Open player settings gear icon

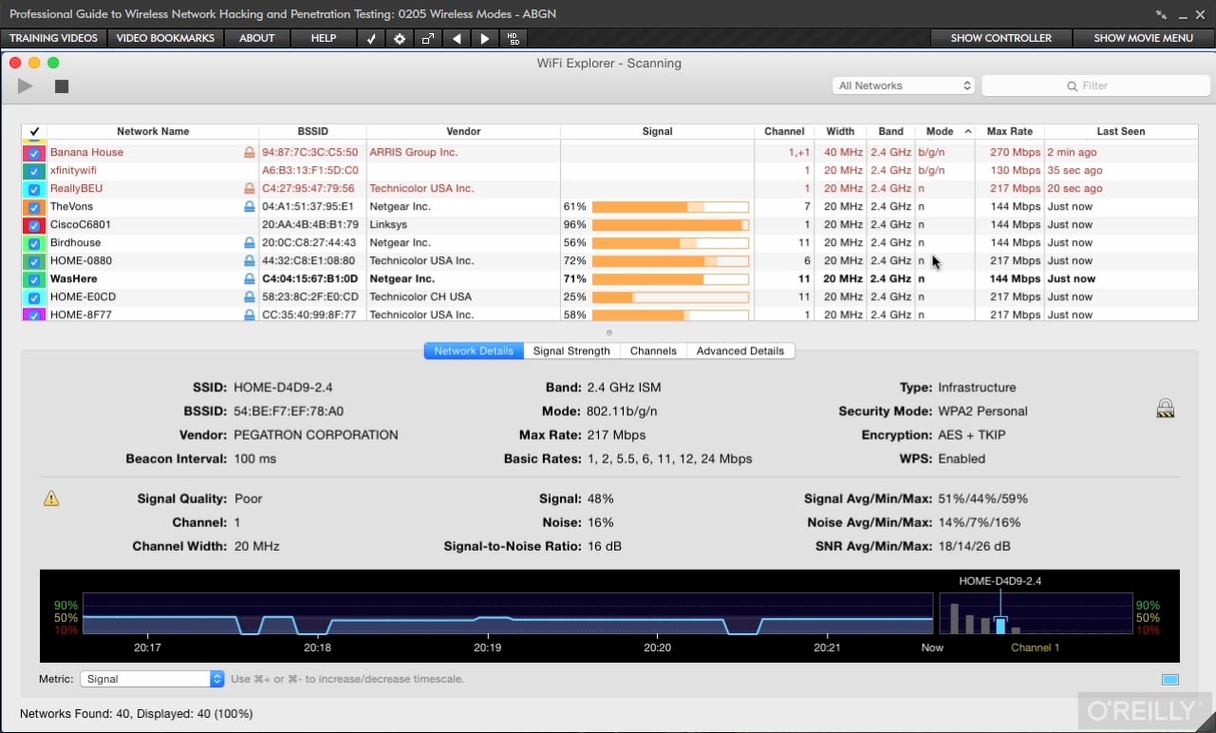(x=400, y=39)
